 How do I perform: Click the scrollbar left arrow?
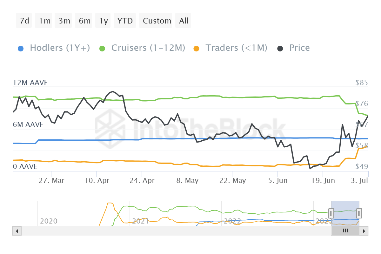(17, 231)
